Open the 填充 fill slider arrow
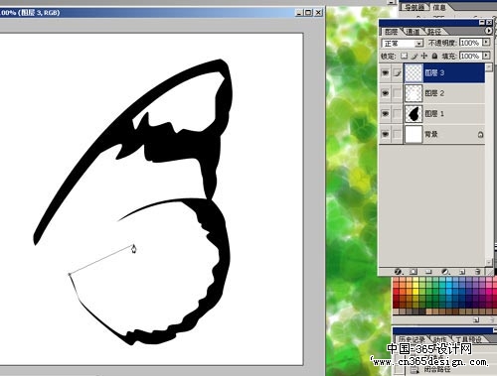Image resolution: width=497 pixels, height=376 pixels. point(486,56)
